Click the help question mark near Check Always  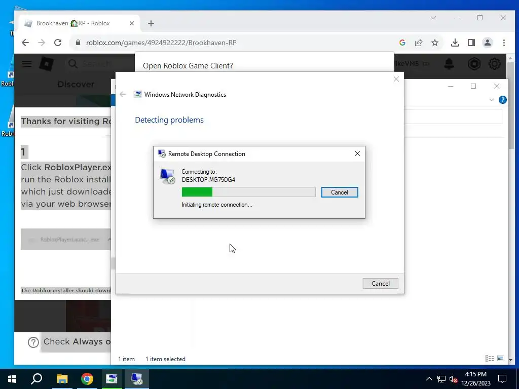(x=33, y=342)
